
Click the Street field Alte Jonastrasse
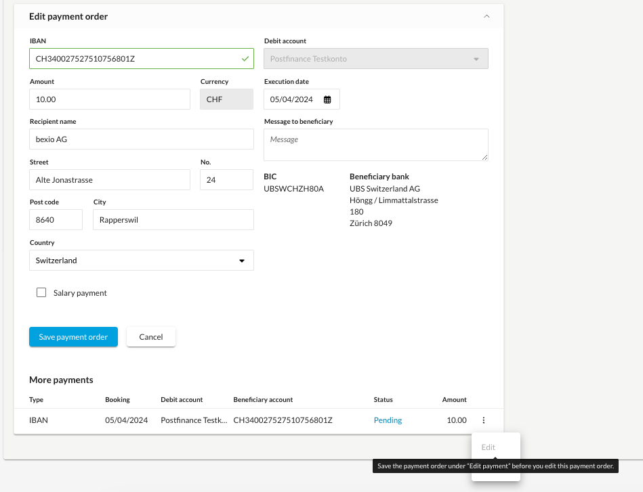(110, 180)
